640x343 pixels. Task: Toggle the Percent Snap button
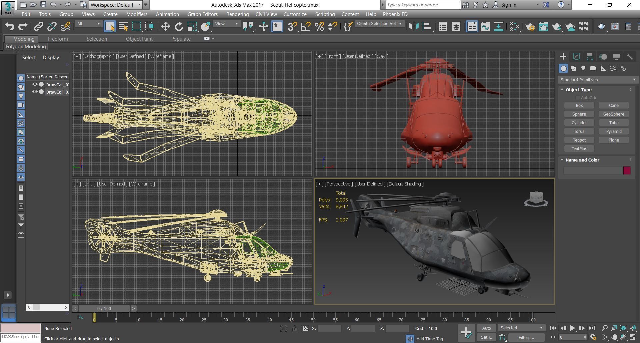pos(319,27)
